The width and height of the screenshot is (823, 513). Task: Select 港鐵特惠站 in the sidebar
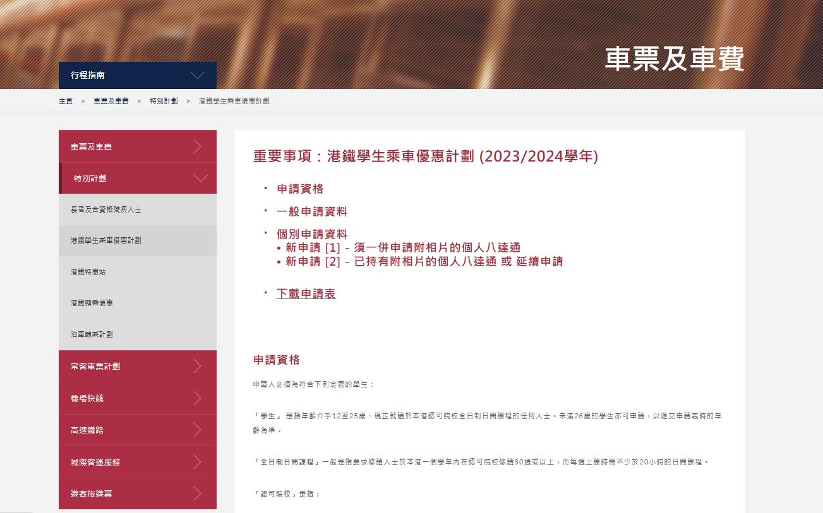tap(87, 272)
